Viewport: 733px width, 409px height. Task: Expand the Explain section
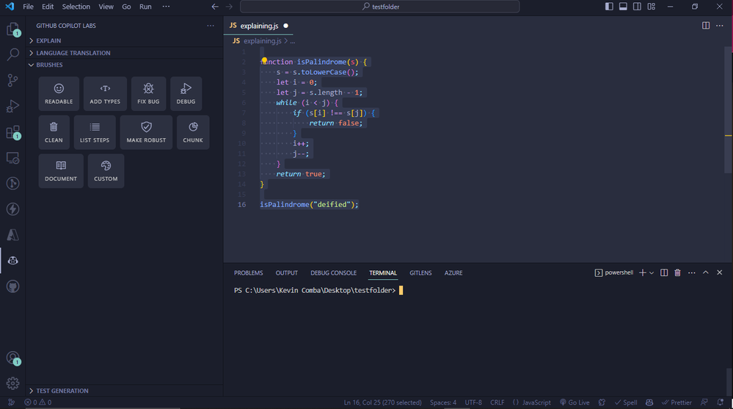[x=48, y=40]
